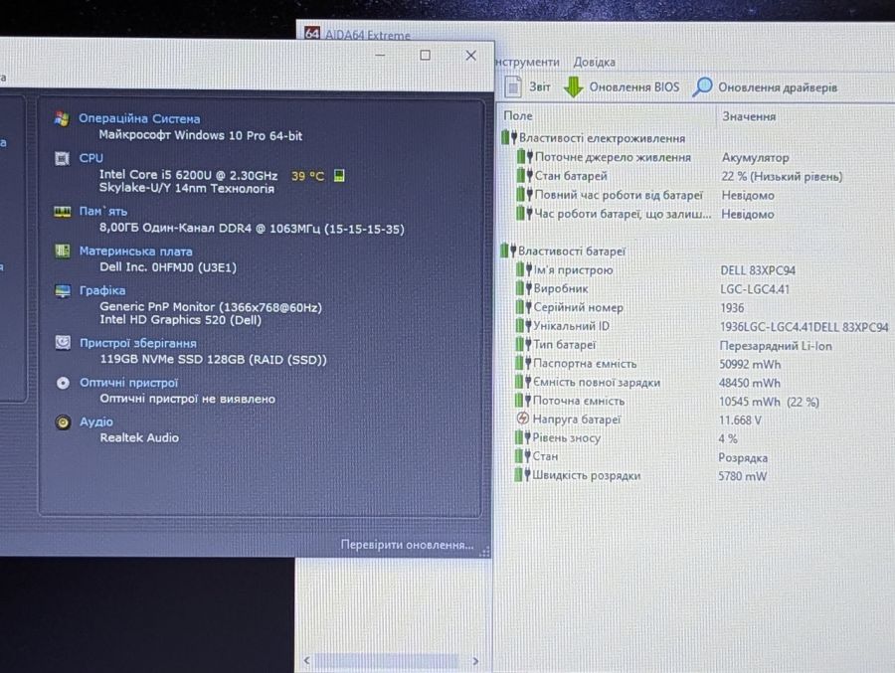This screenshot has height=673, width=895.
Task: Click text Realtek Audio
Action: click(139, 437)
